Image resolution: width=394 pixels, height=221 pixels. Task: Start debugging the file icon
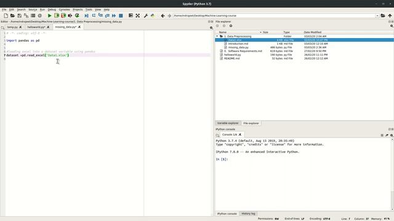pos(86,15)
